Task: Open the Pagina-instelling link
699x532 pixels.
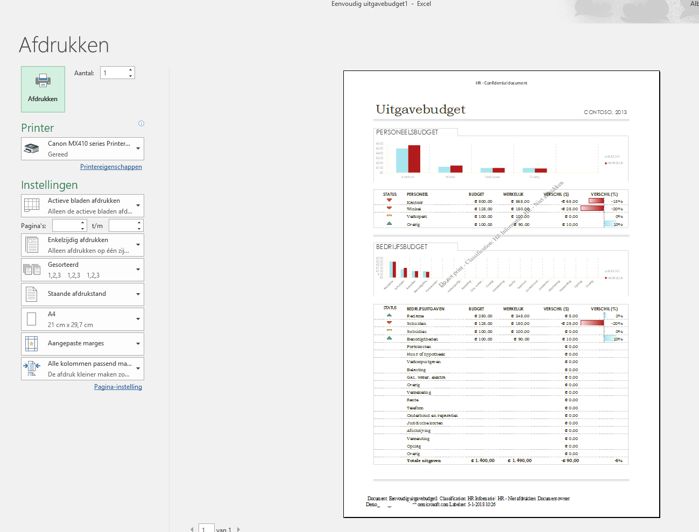Action: point(118,387)
